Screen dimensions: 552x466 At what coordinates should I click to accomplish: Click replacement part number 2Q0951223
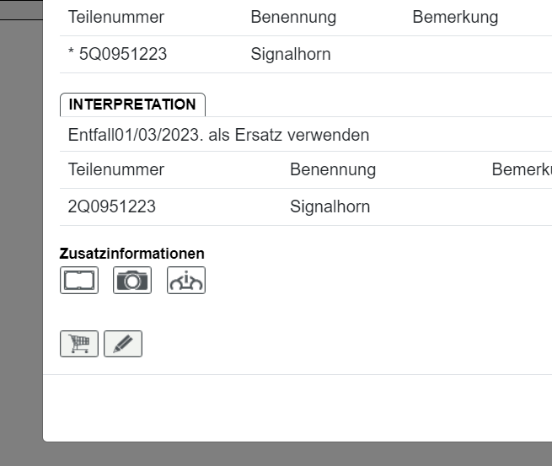pos(111,206)
